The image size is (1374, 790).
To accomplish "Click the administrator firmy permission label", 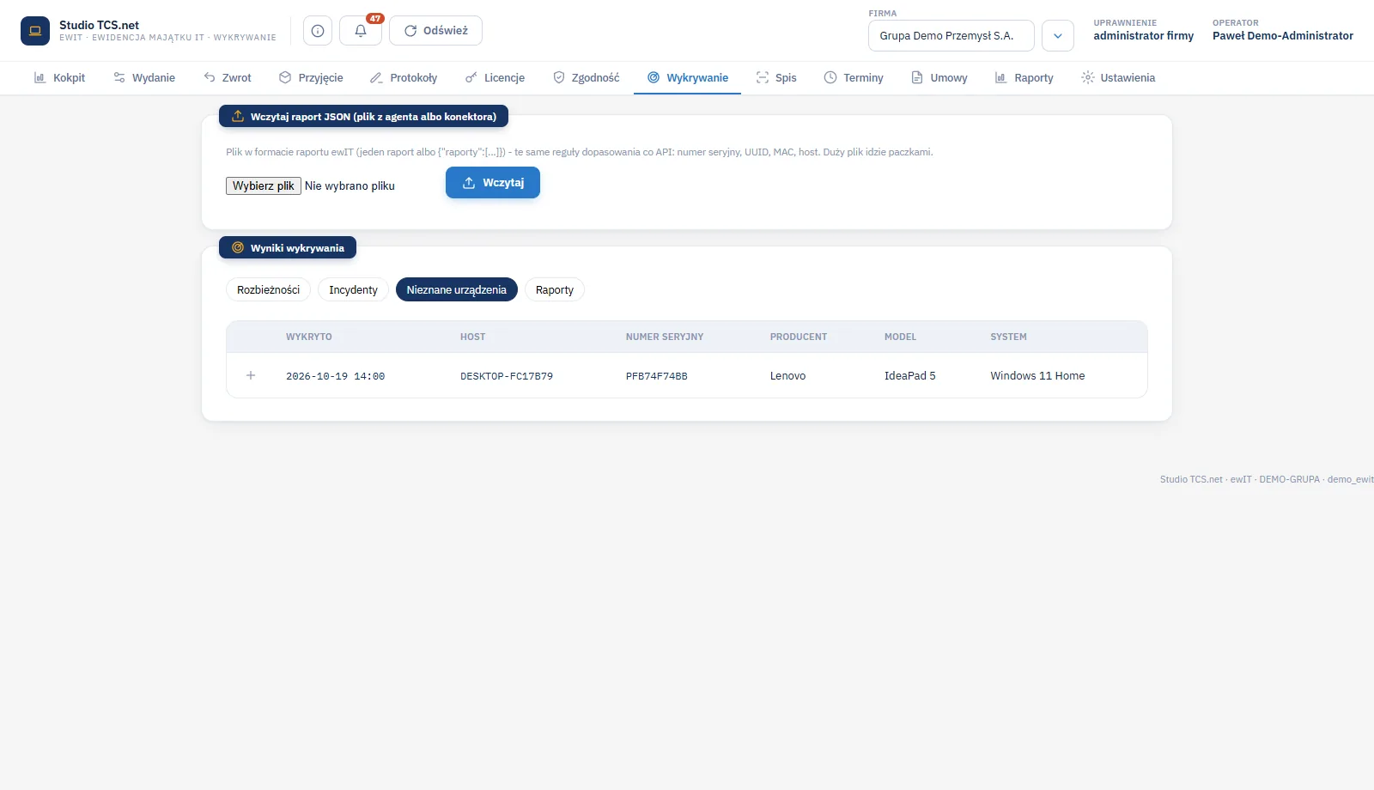I will (1144, 36).
